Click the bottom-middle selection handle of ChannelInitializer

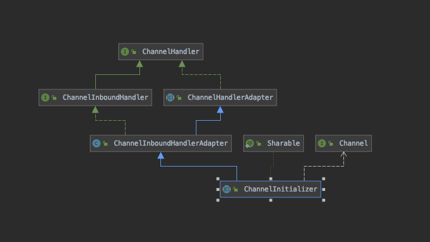tap(271, 200)
